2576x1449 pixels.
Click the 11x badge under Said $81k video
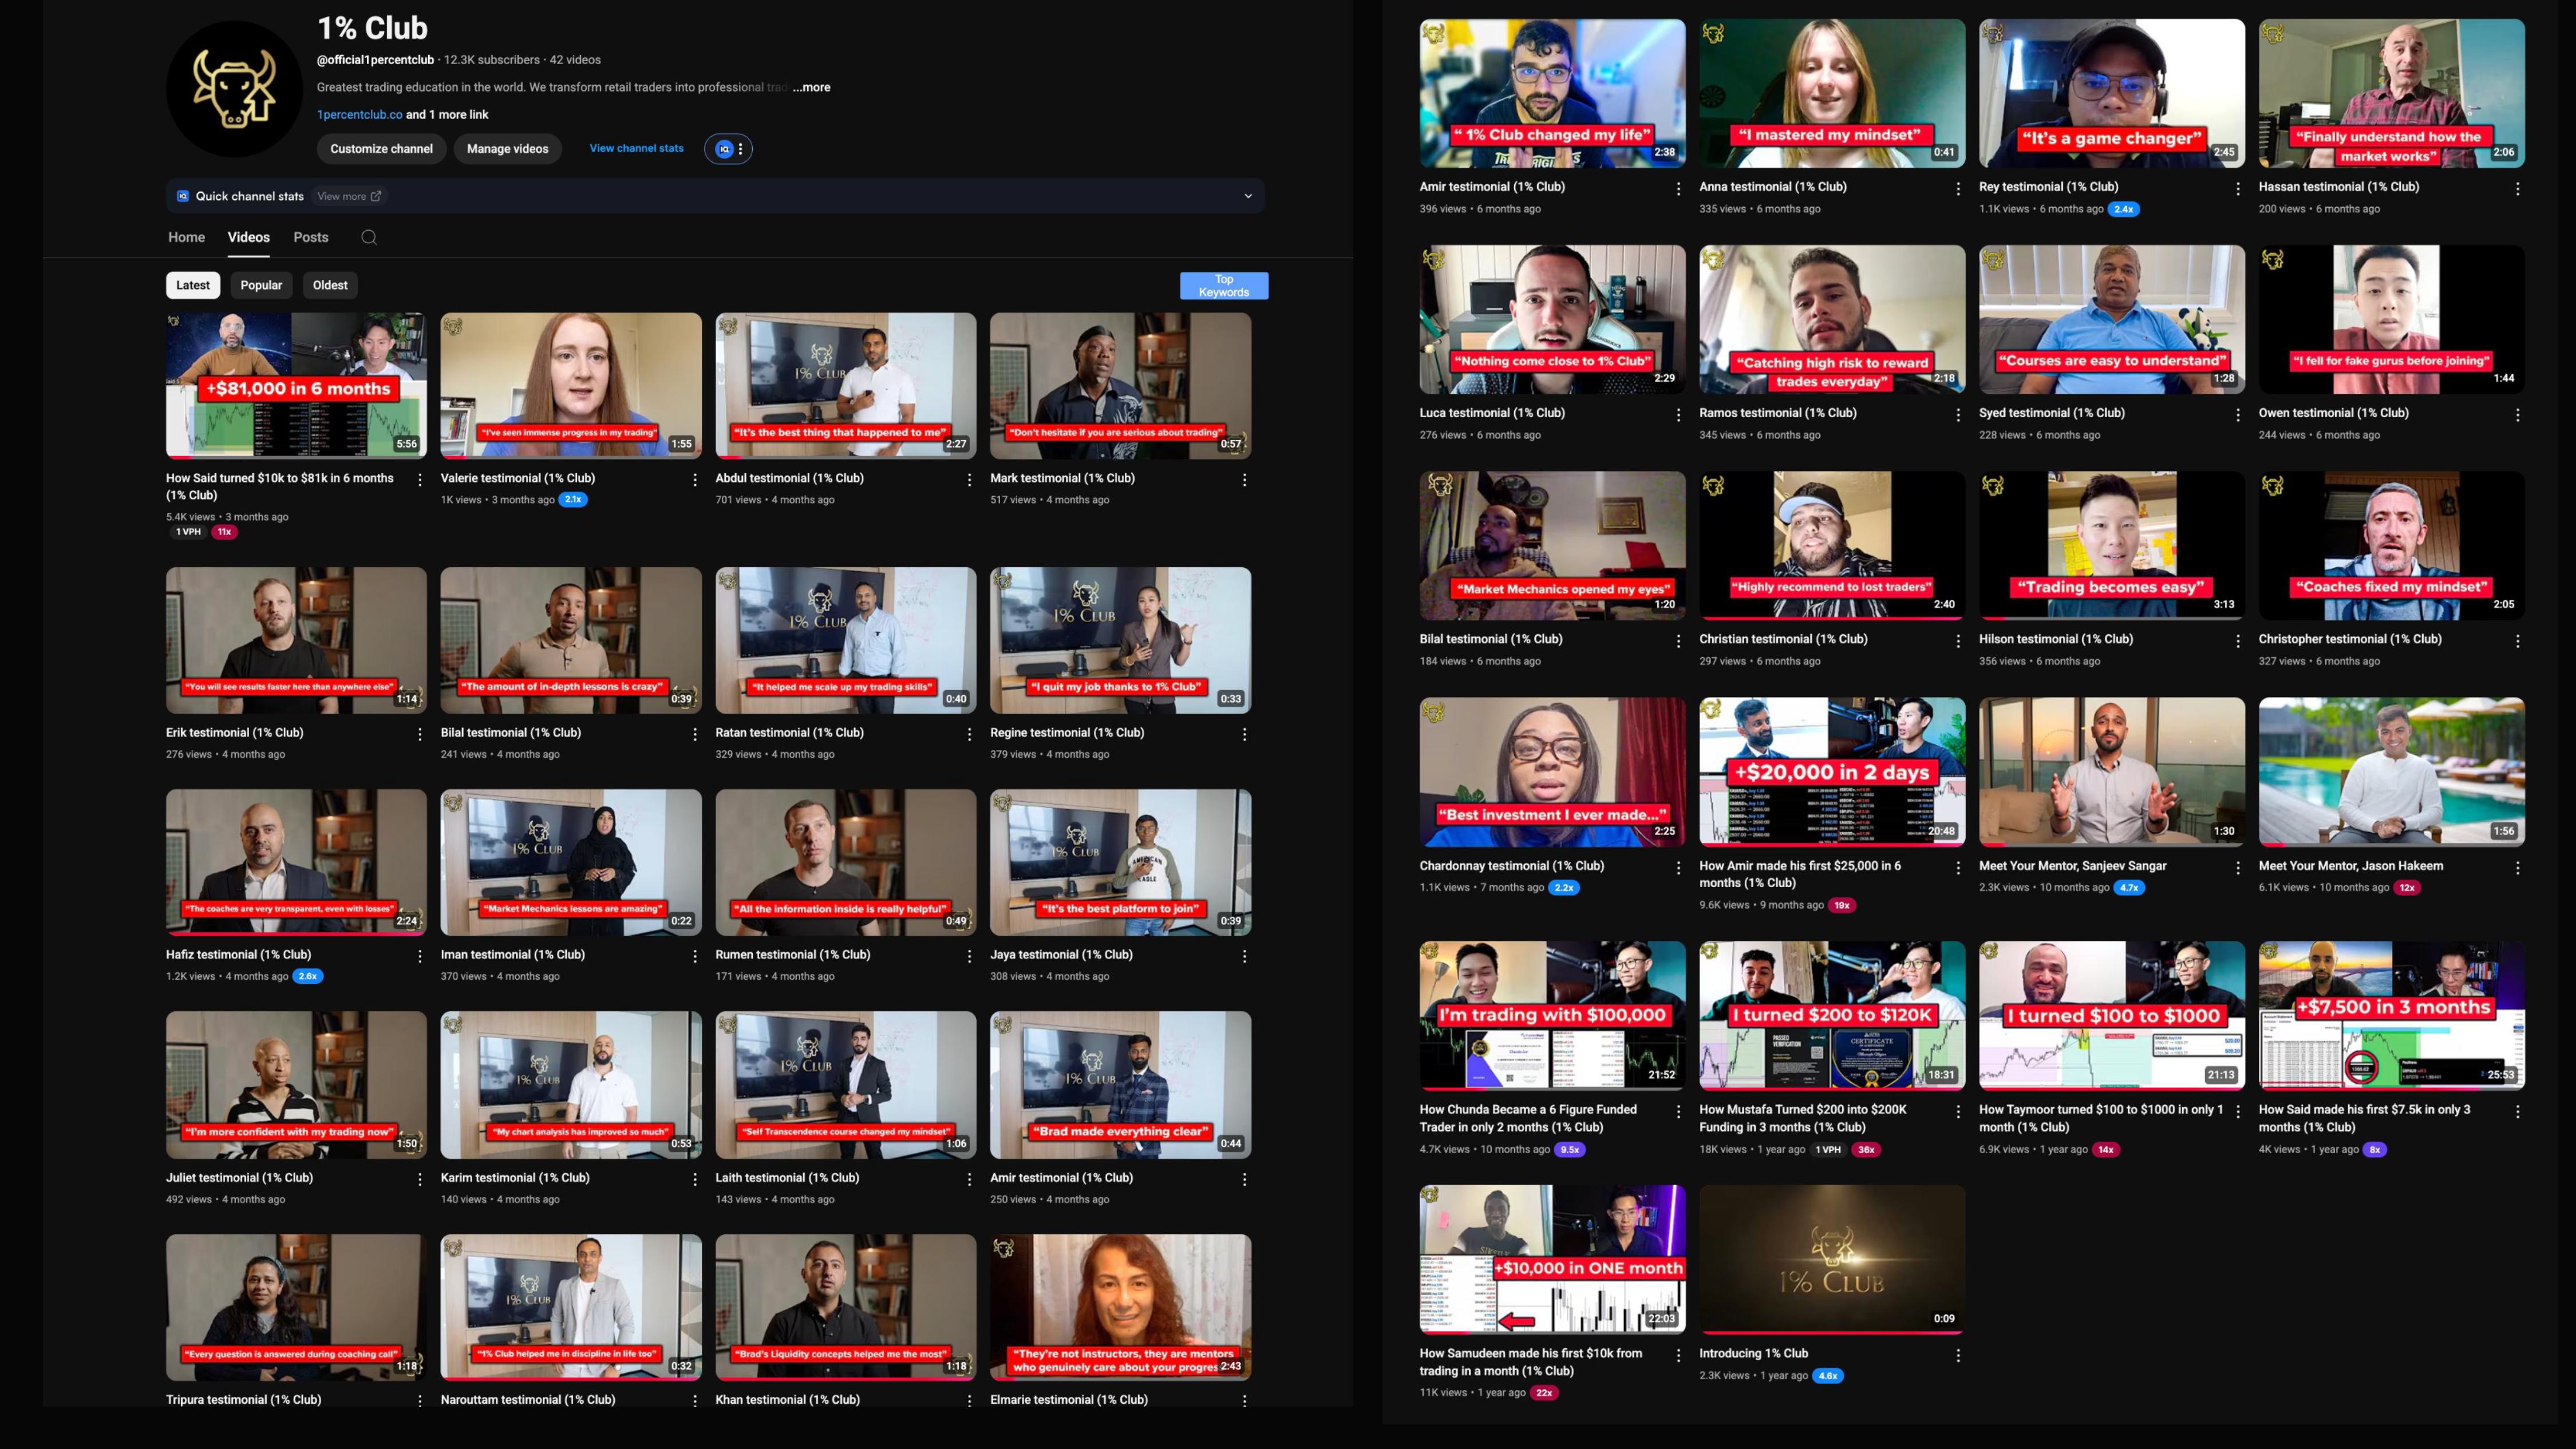coord(224,532)
